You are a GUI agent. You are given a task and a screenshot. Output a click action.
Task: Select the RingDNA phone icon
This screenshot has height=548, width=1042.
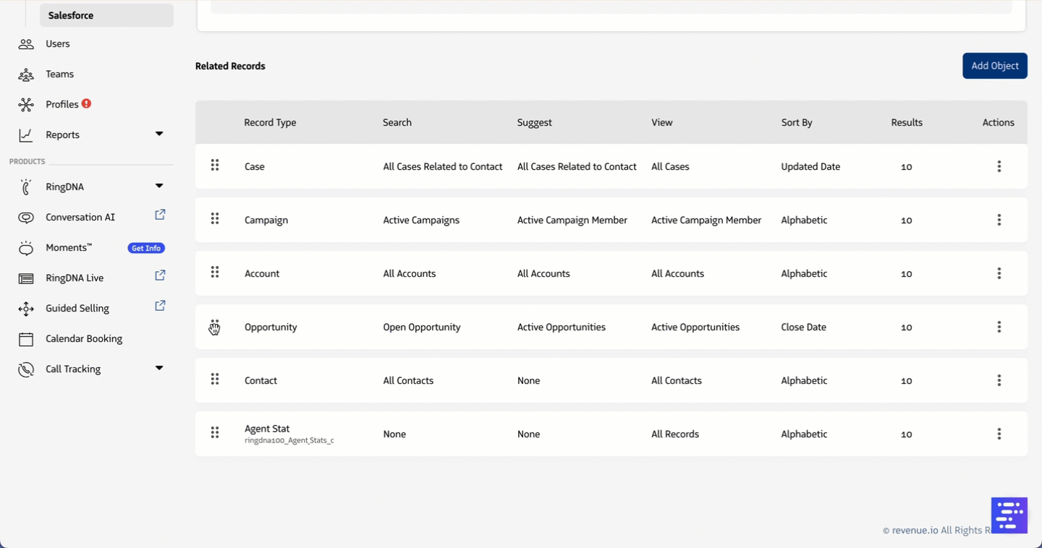pyautogui.click(x=26, y=187)
